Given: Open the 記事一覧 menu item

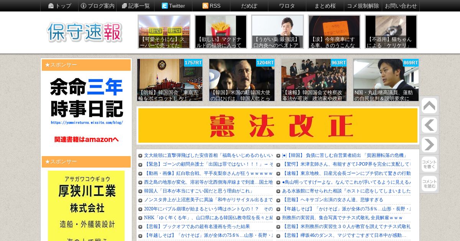Looking at the screenshot, I should point(136,6).
